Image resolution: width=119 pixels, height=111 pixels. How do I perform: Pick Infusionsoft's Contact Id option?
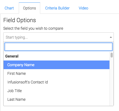[57, 82]
